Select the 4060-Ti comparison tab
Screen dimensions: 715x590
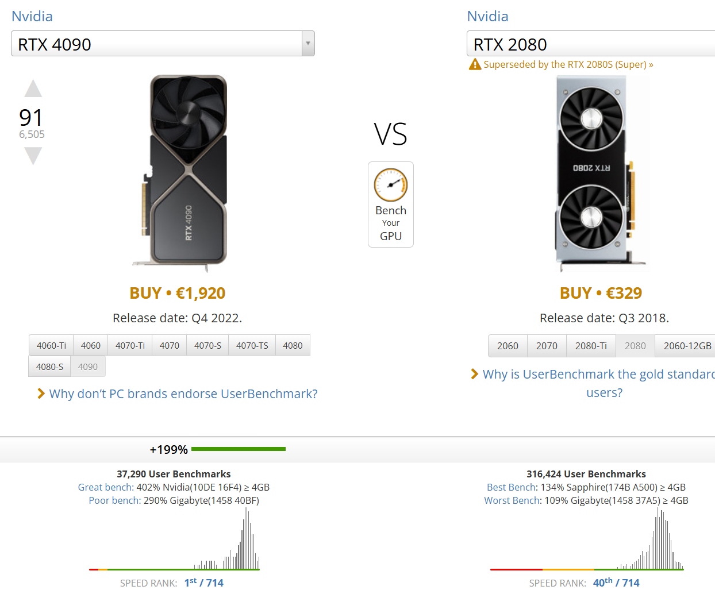(51, 345)
